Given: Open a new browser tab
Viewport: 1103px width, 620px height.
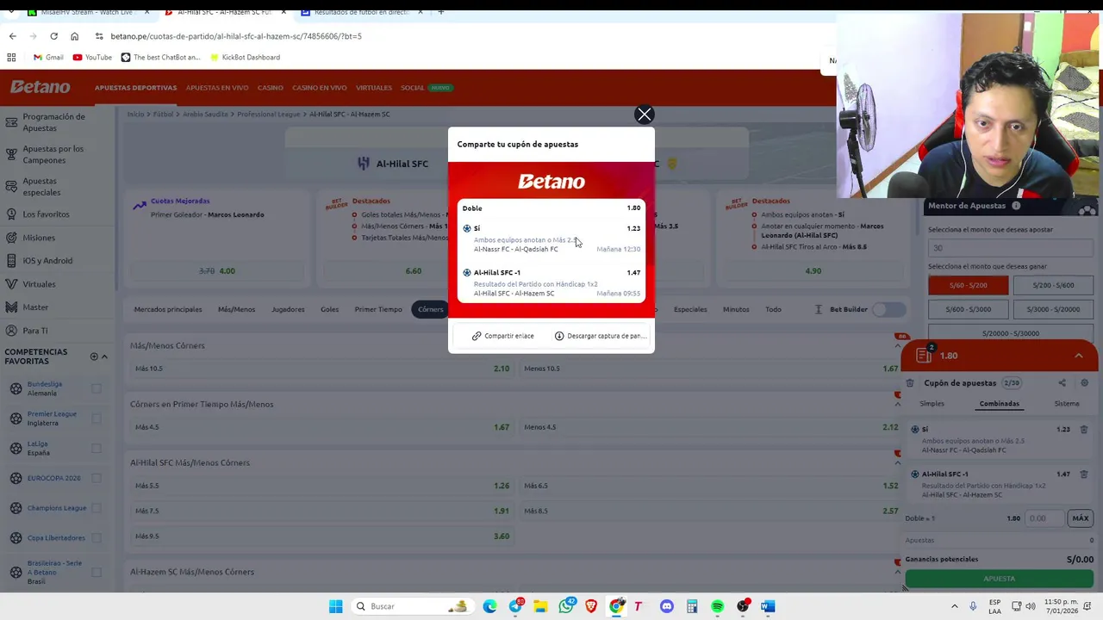Looking at the screenshot, I should tap(440, 12).
